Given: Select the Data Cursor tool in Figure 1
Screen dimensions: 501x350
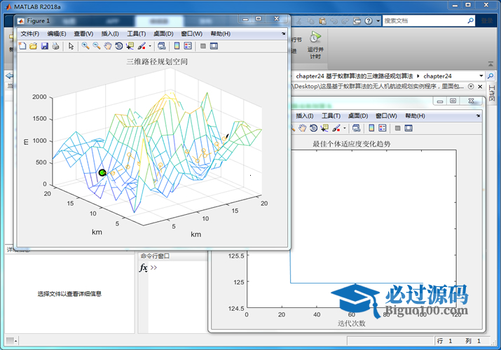Looking at the screenshot, I should pos(130,46).
